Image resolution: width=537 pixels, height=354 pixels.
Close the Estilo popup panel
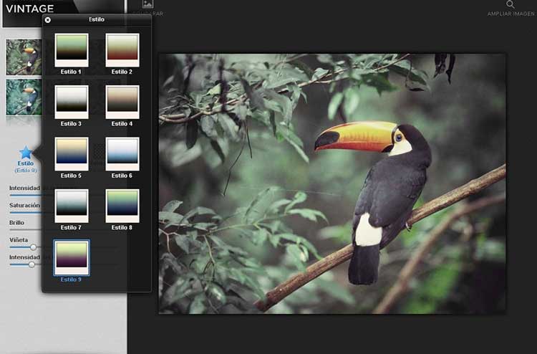pos(48,20)
